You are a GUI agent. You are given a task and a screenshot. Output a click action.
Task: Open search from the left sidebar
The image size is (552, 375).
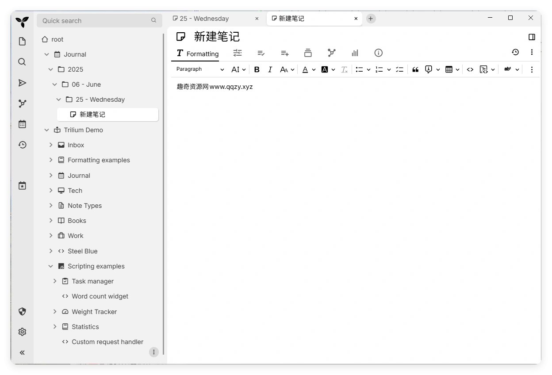[x=22, y=62]
